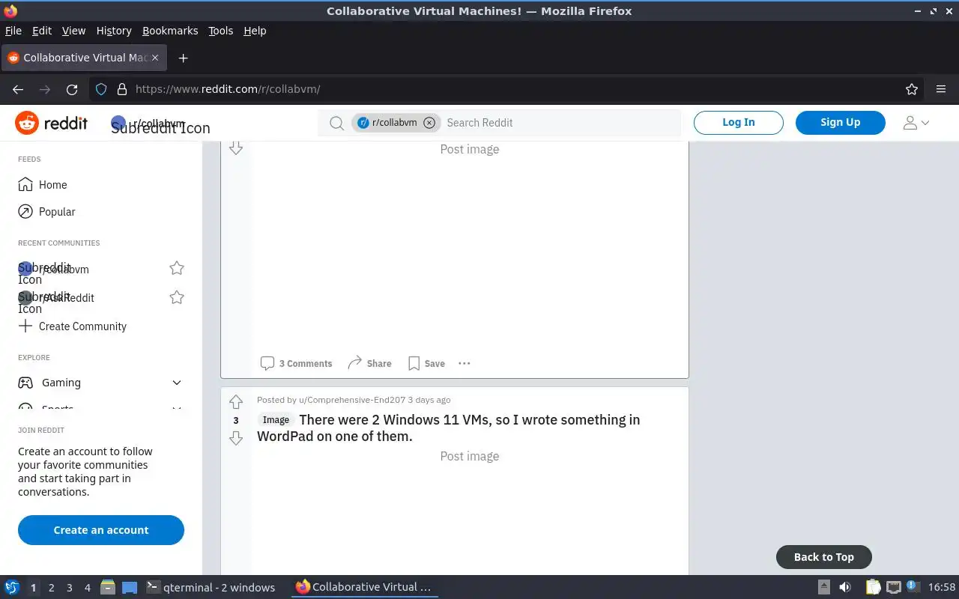The height and width of the screenshot is (599, 959).
Task: Expand the Gaming category
Action: click(101, 383)
